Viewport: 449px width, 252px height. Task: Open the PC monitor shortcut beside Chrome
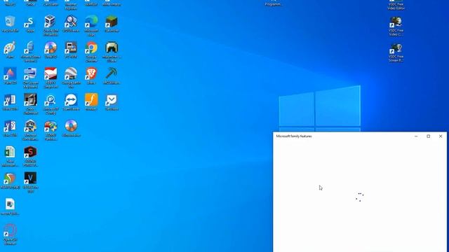[71, 48]
